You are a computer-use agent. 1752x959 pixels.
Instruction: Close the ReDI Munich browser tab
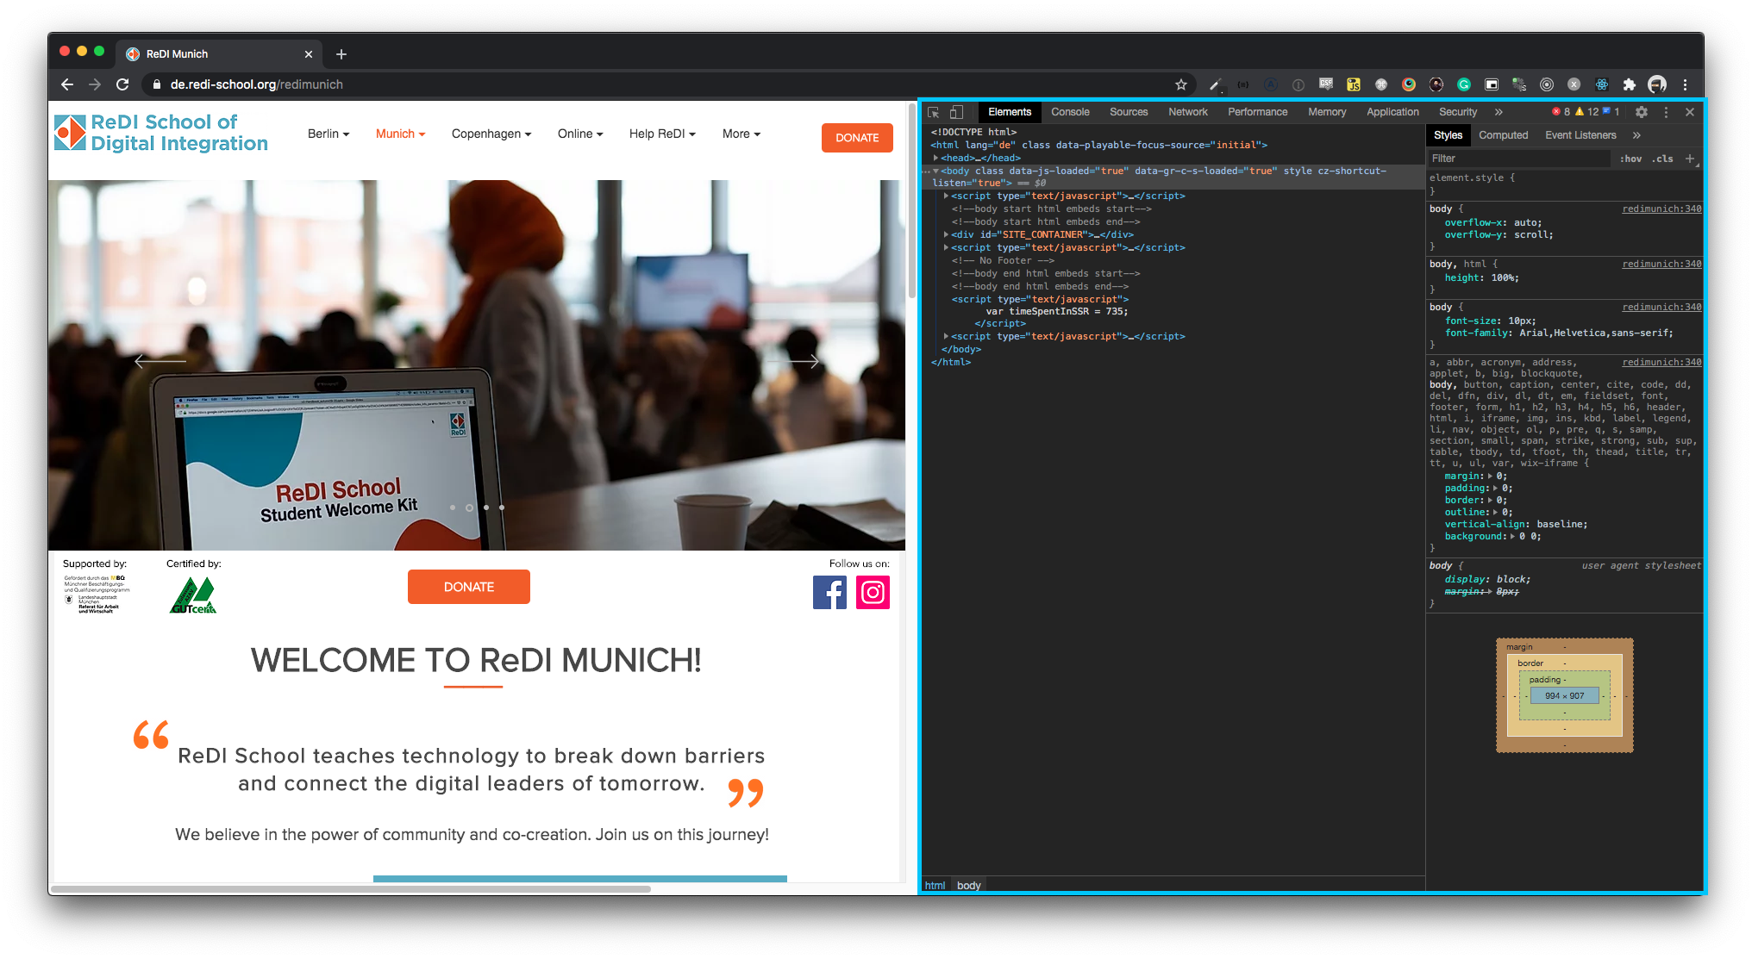(309, 54)
